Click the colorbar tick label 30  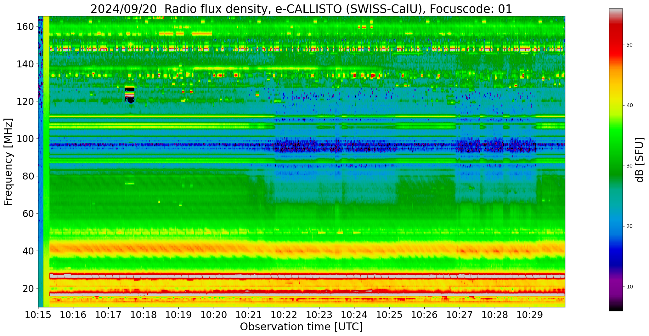(x=629, y=166)
